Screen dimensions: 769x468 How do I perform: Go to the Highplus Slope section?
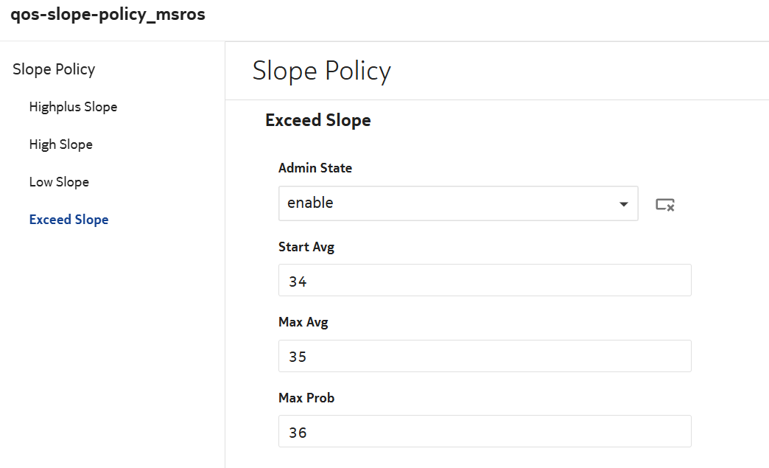[x=73, y=107]
